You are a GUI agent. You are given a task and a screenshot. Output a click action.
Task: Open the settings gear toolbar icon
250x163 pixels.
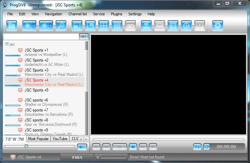tap(218, 26)
